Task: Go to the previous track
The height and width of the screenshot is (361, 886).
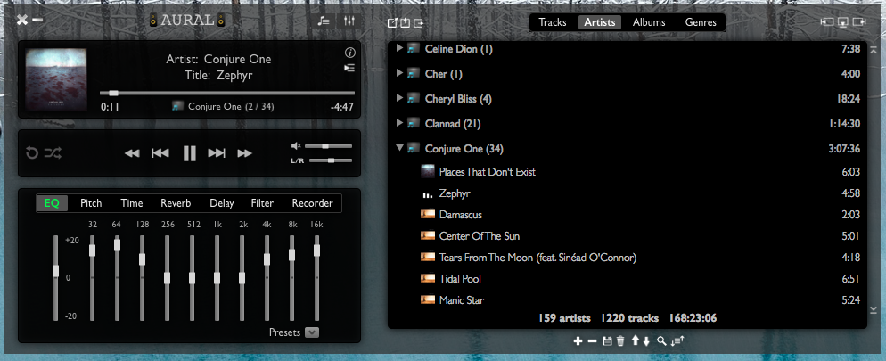Action: click(x=160, y=153)
